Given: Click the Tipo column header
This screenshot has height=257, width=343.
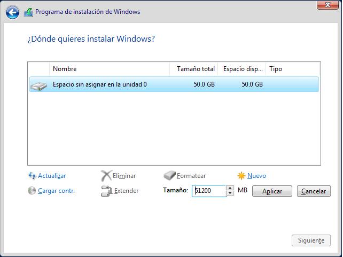Looking at the screenshot, I should (x=293, y=69).
